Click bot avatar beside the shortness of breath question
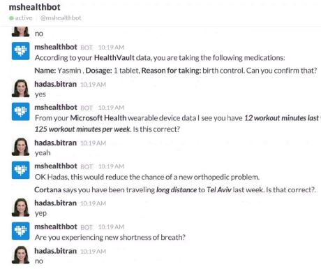 [21, 231]
